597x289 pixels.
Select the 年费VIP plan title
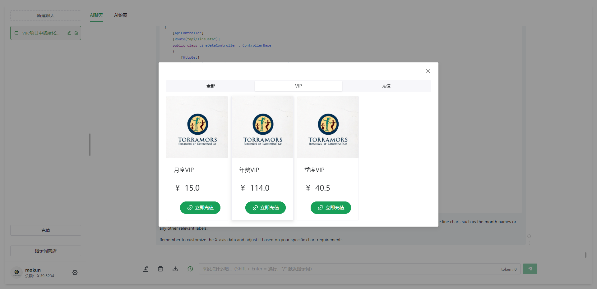coord(249,170)
